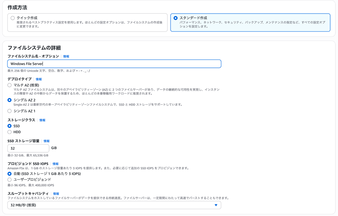Select 自動 SSD IOPS option
The height and width of the screenshot is (216, 338).
(x=10, y=174)
